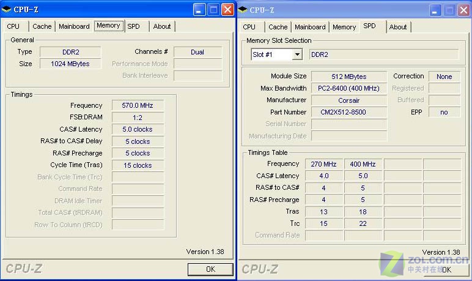
Task: Open the Cache tab in right CPU-Z window
Action: 278,27
